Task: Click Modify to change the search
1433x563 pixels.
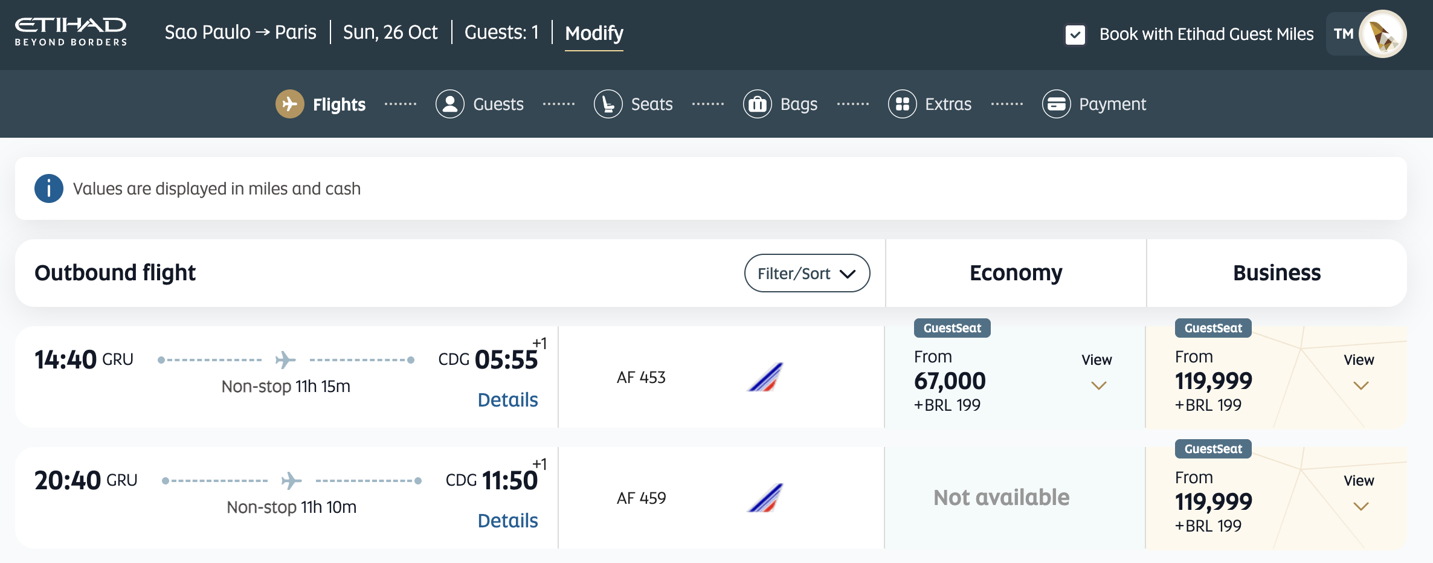Action: (x=594, y=33)
